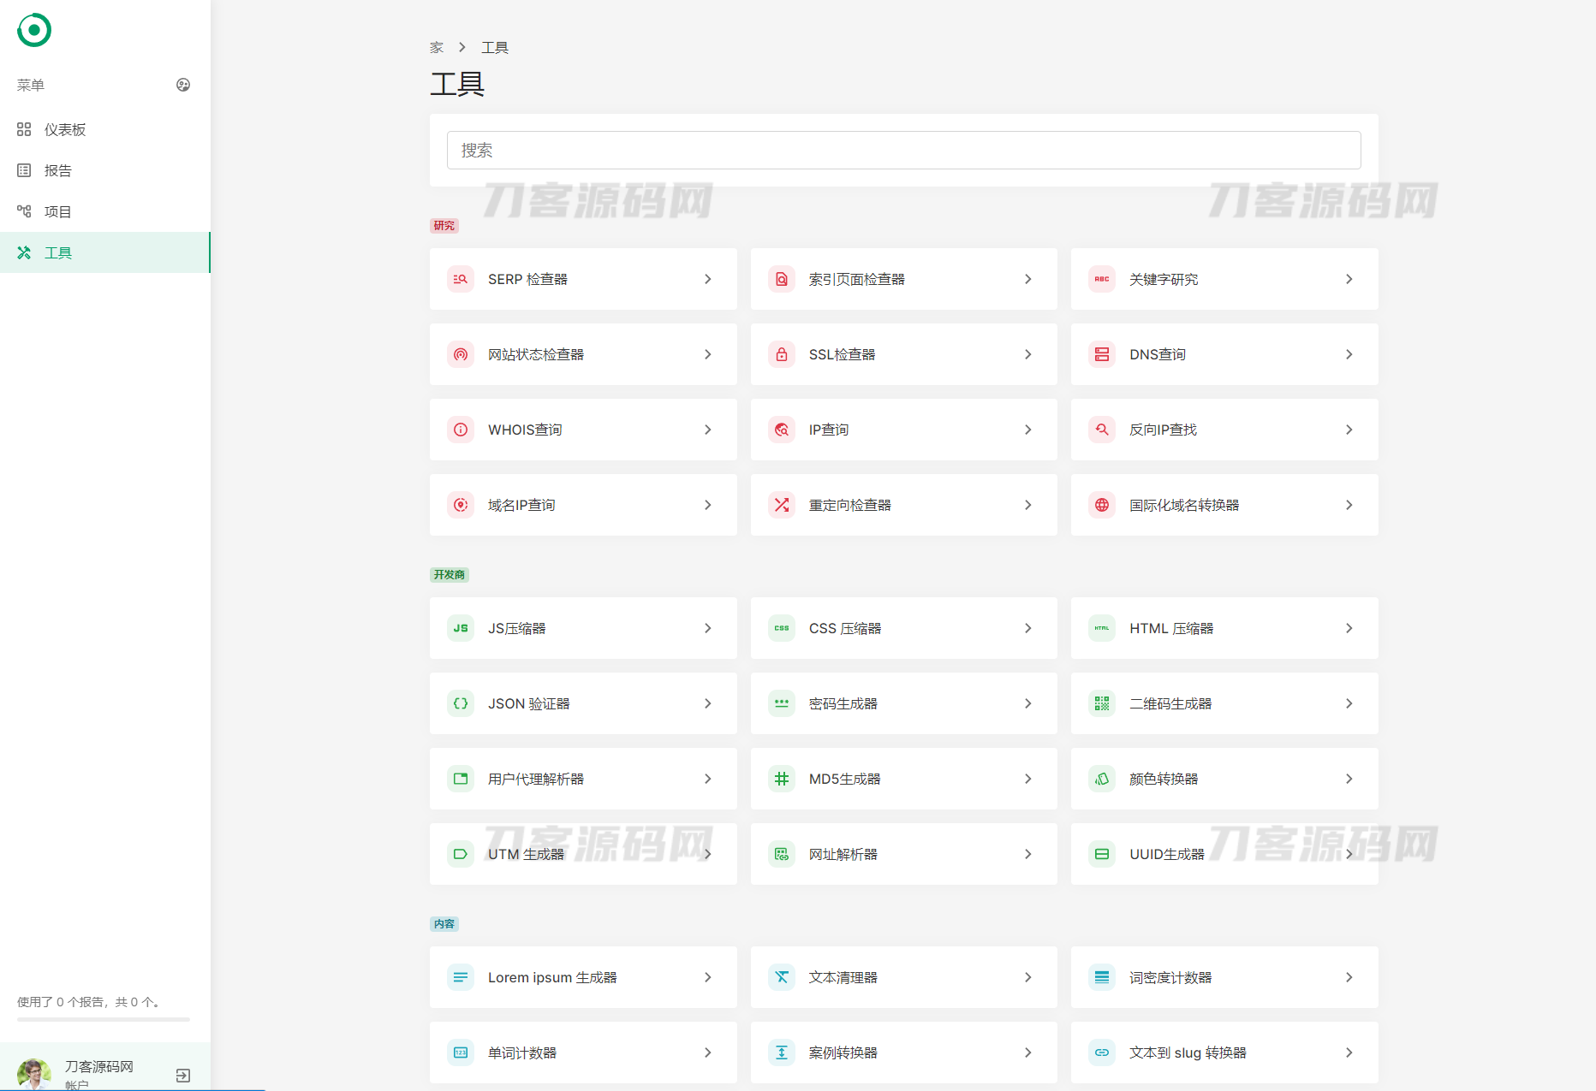Expand the HTML 压缩器 chevron arrow
This screenshot has height=1091, width=1596.
[x=1349, y=628]
